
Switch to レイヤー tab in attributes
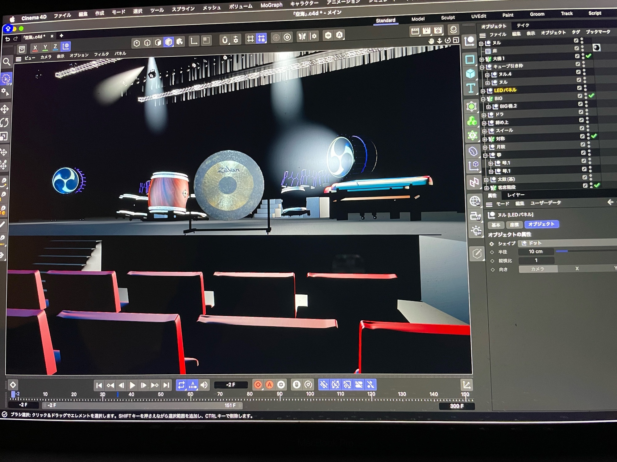tap(516, 195)
